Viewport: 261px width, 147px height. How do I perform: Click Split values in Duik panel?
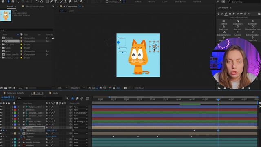click(x=237, y=22)
